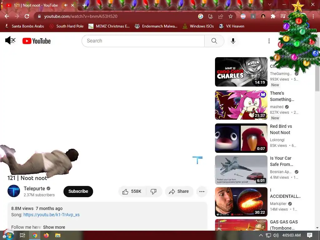The height and width of the screenshot is (240, 320).
Task: Click the site lock icon in address bar
Action: point(39,16)
